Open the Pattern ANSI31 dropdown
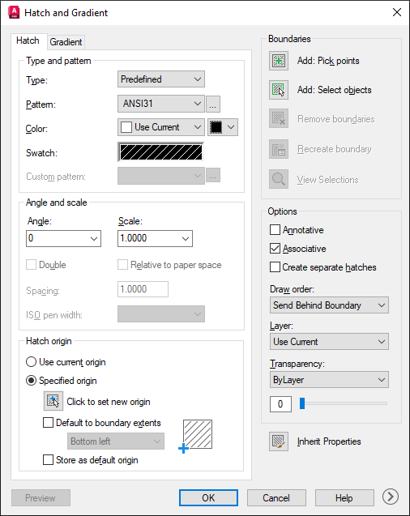Viewport: 410px width, 516px height. pos(161,104)
